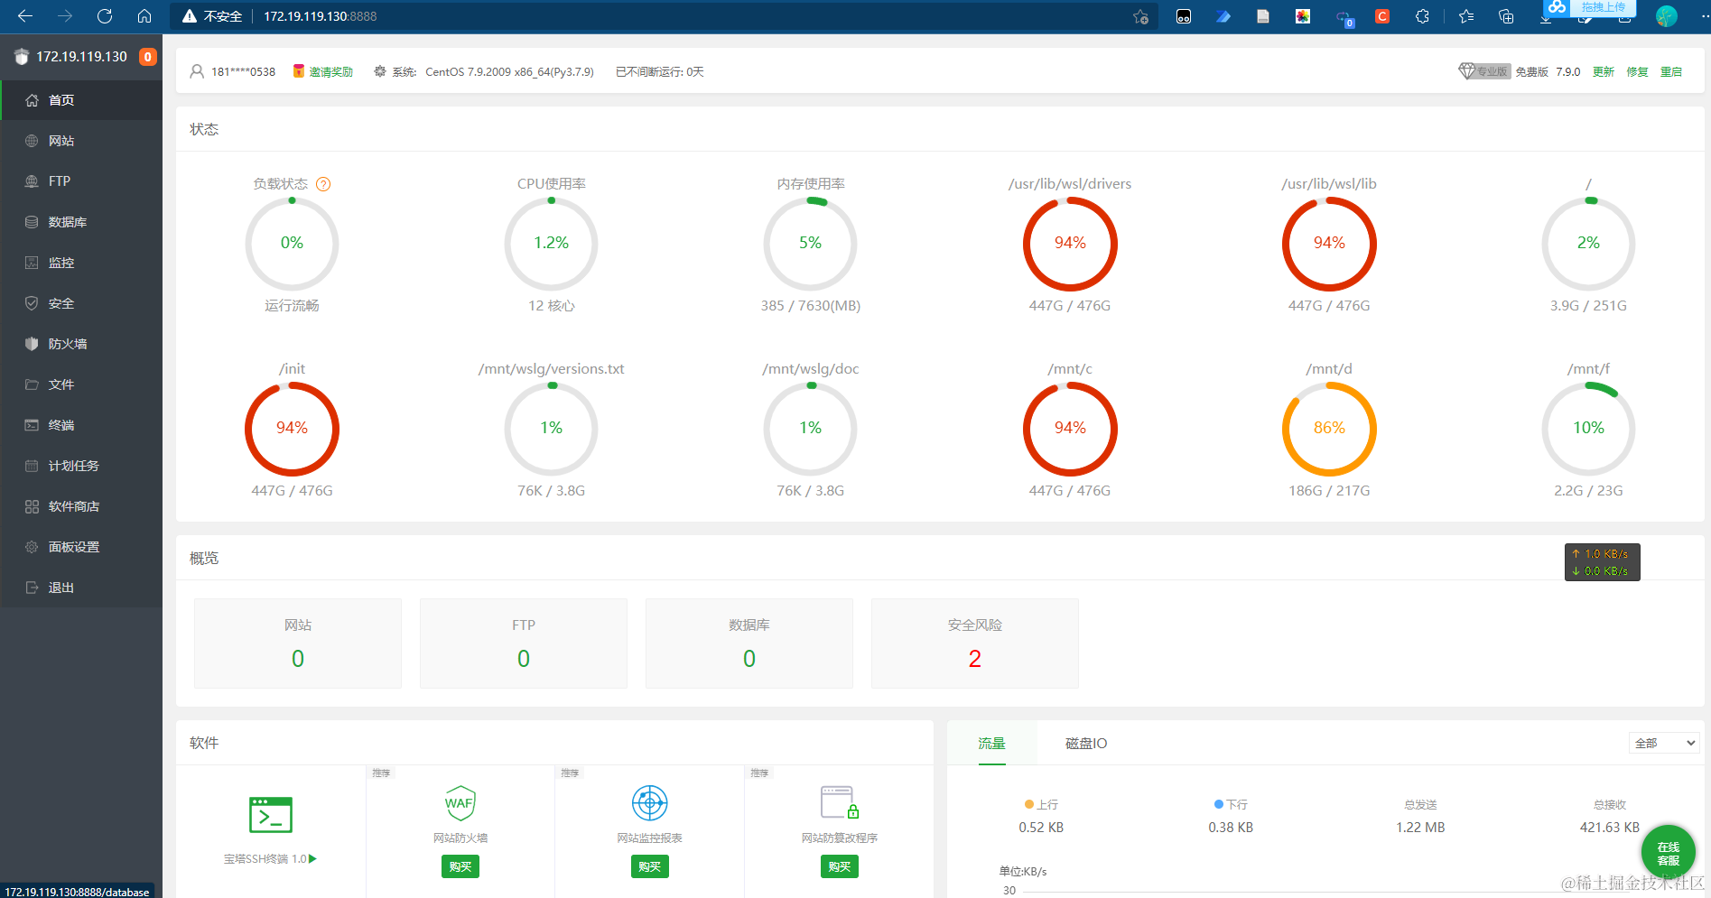
Task: Click the WAF 网站防火墙 icon
Action: coord(460,802)
